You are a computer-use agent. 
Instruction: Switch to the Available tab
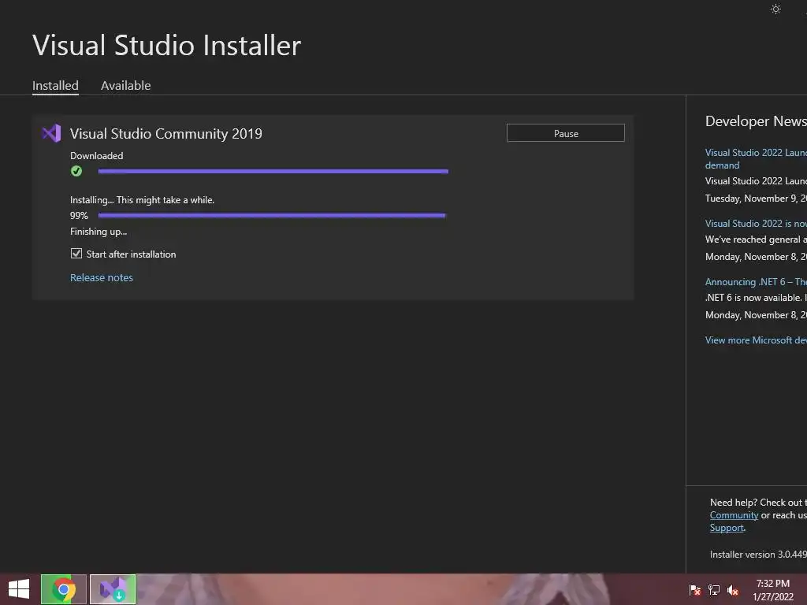[x=125, y=85]
